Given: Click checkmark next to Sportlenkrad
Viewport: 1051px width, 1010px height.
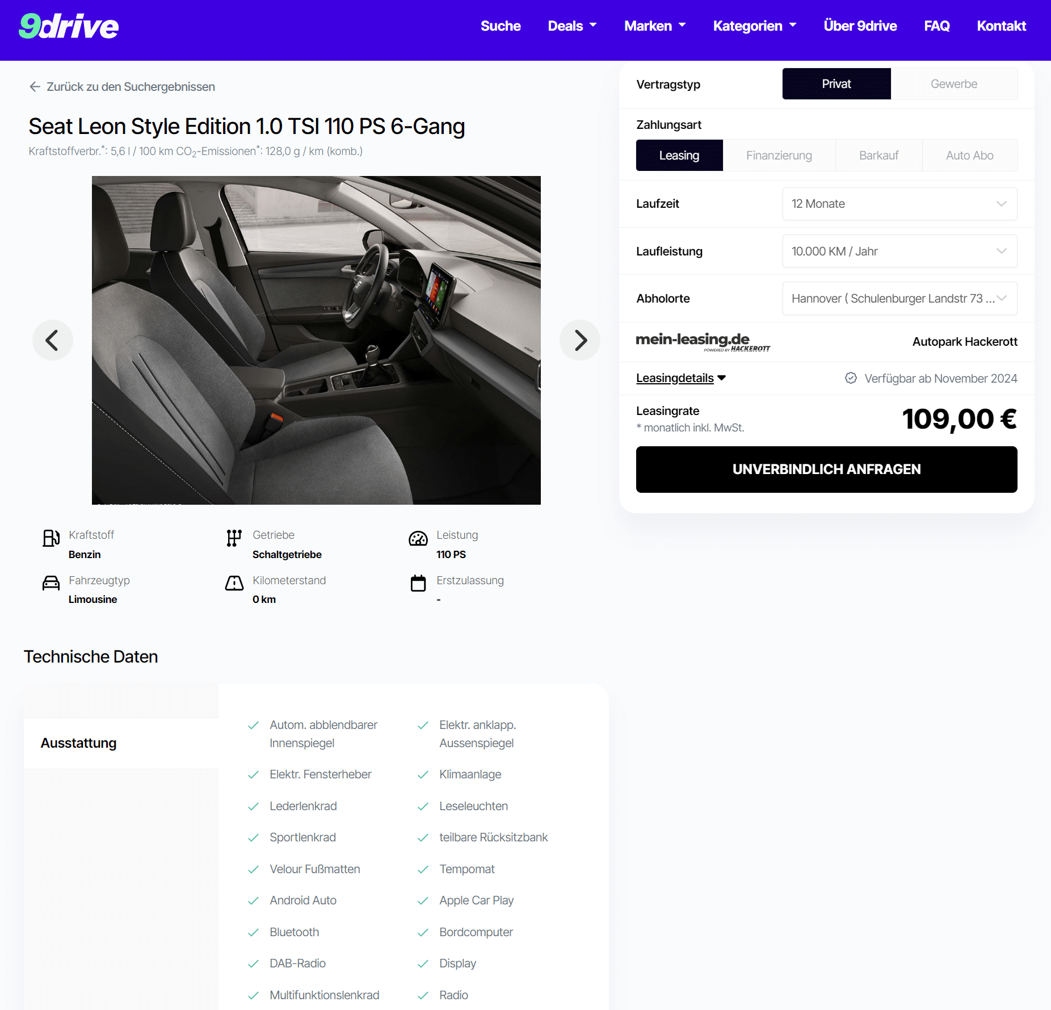Looking at the screenshot, I should [254, 837].
